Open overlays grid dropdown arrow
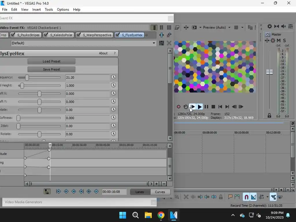 point(242,27)
